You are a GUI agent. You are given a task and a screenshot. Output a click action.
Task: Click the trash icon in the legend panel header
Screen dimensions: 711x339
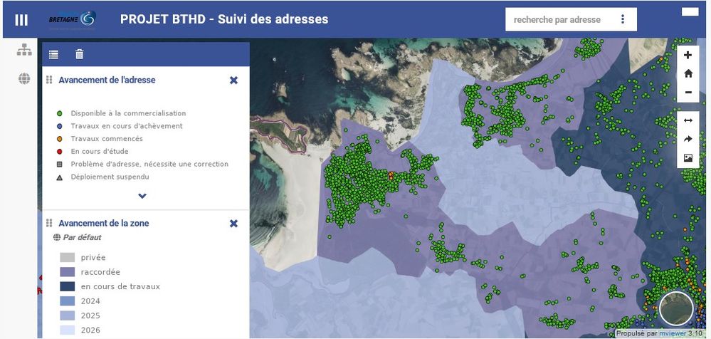[x=79, y=54]
